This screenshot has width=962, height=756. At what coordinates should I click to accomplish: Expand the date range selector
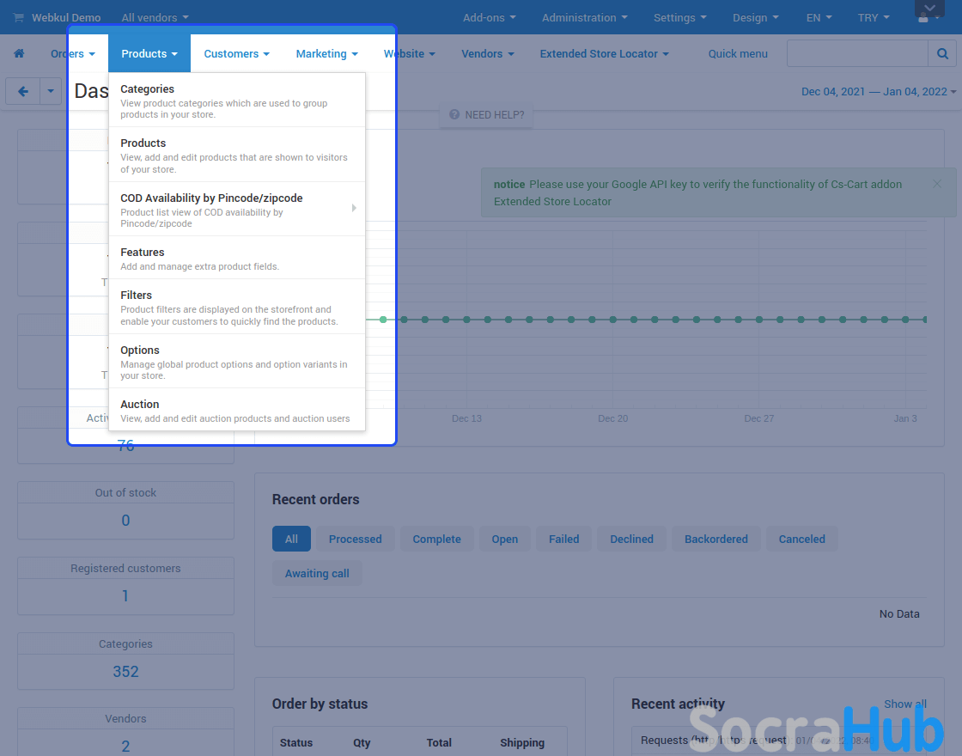pos(879,92)
